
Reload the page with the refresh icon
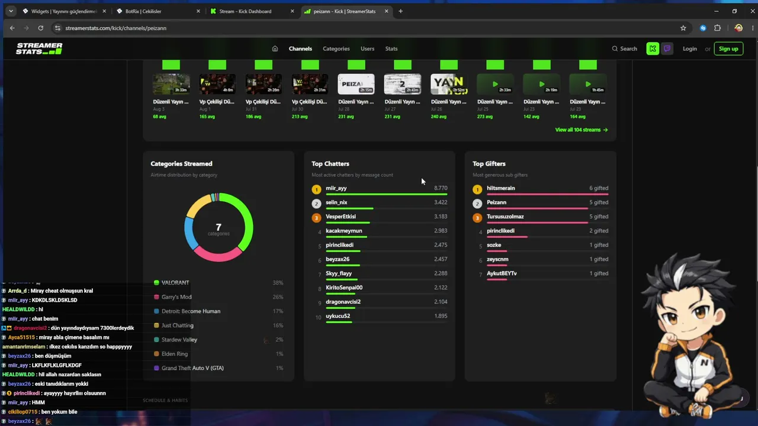click(x=40, y=28)
